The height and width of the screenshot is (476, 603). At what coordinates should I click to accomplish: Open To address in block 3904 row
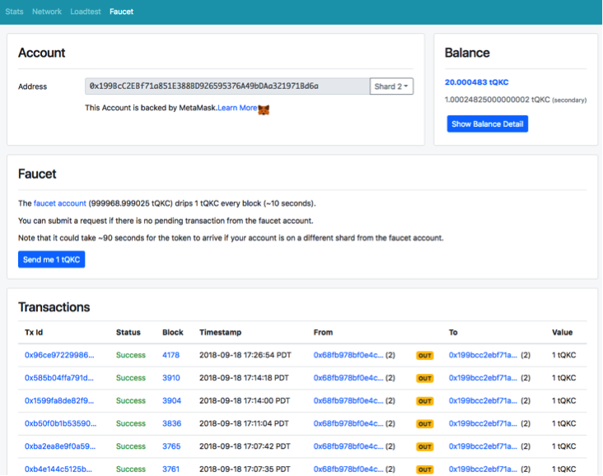tap(483, 400)
